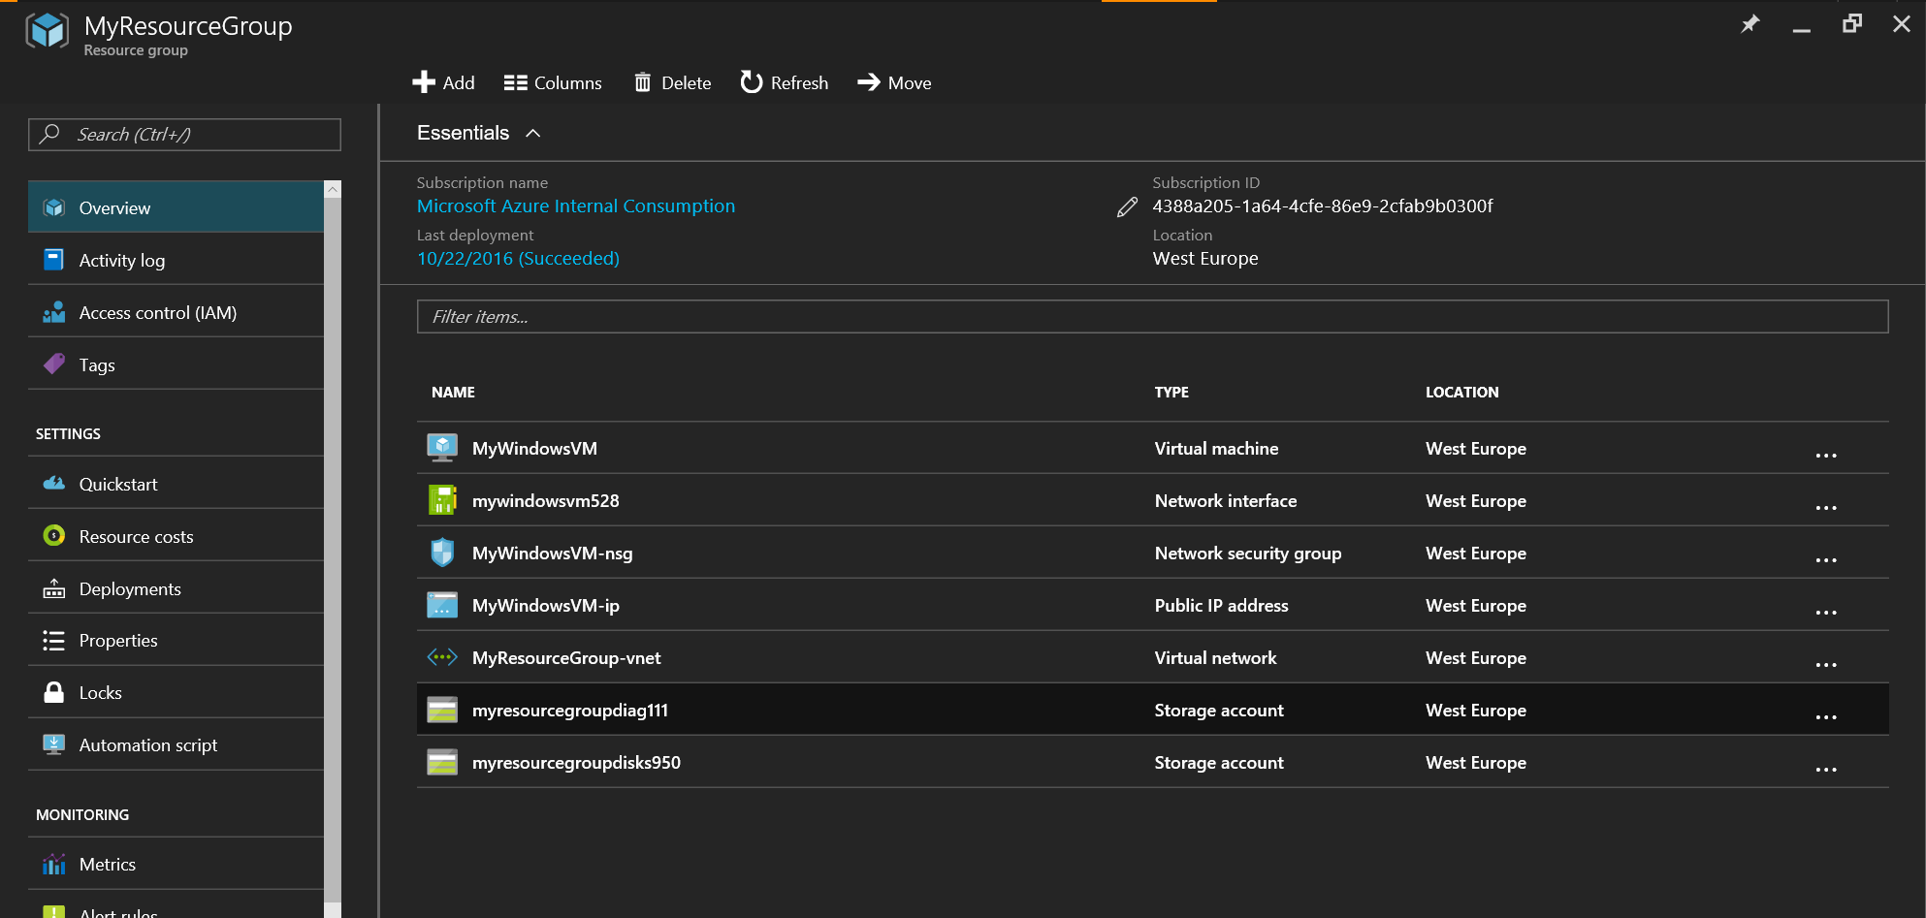Open ellipsis menu for mywindowsvm528 row

pos(1826,507)
